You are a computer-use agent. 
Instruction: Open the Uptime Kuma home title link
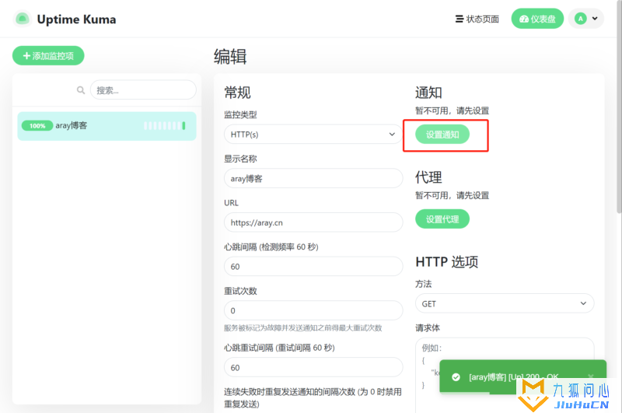click(x=76, y=19)
